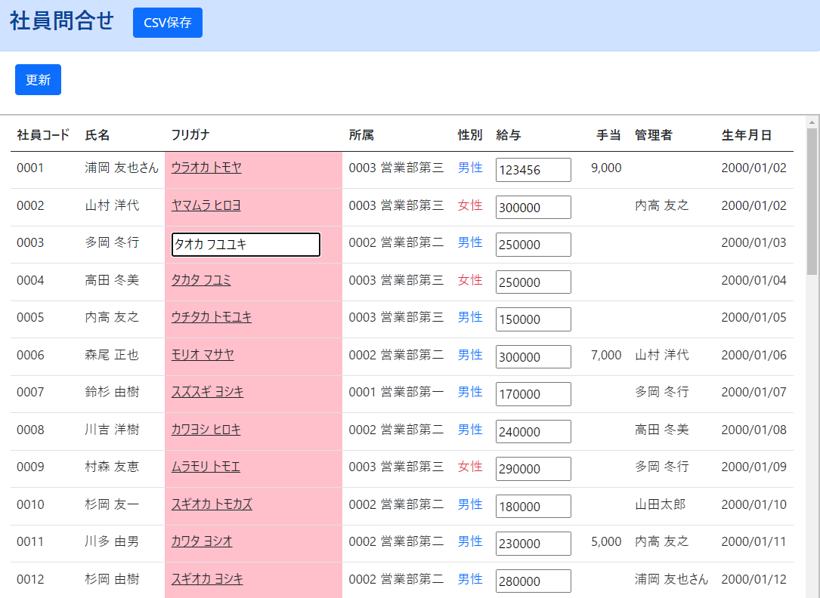Screen dimensions: 820x598
Task: Click the 給与 column header
Action: pyautogui.click(x=505, y=134)
